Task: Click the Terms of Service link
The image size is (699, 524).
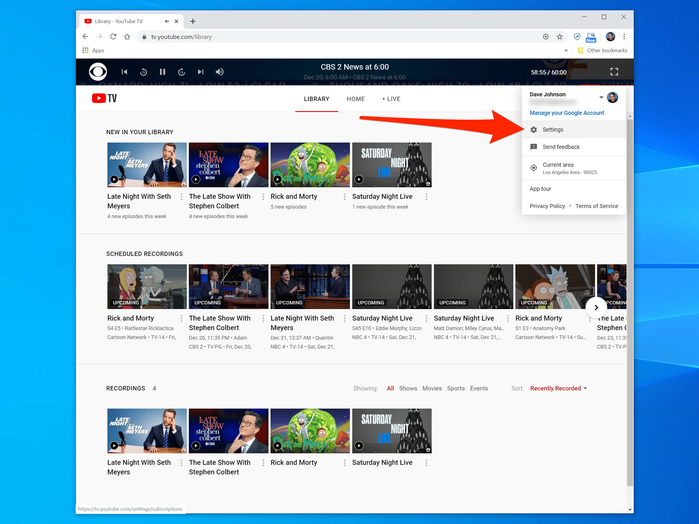Action: pos(596,206)
